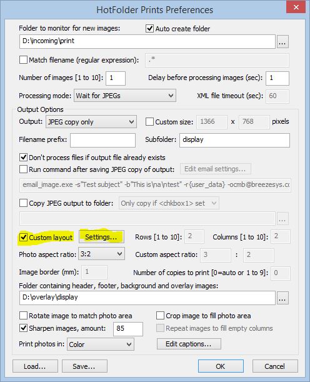This screenshot has height=382, width=310.
Task: Browse for the monitor folder path
Action: 282,42
